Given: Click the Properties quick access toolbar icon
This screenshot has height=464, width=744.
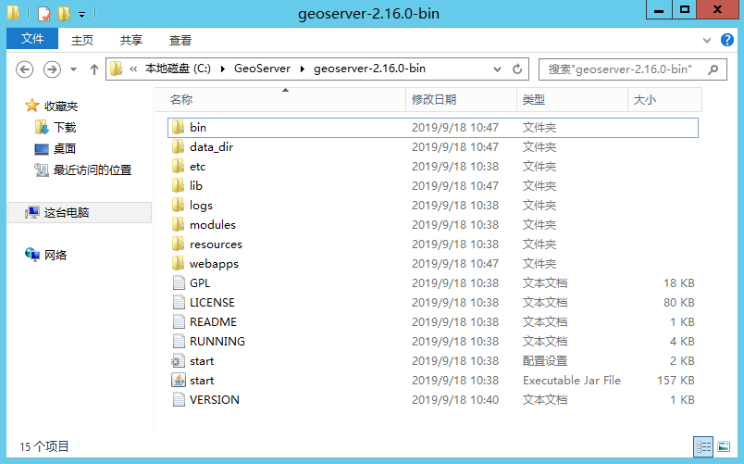Looking at the screenshot, I should tap(43, 13).
